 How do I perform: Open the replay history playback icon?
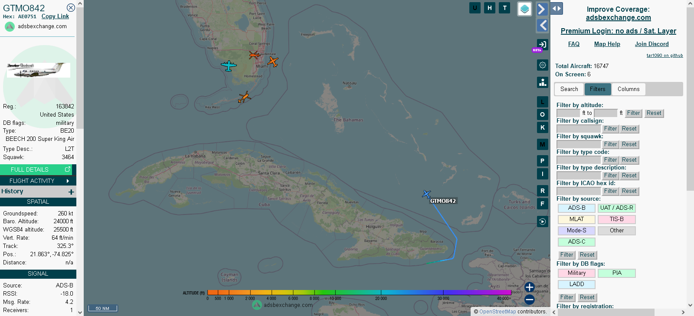[542, 222]
